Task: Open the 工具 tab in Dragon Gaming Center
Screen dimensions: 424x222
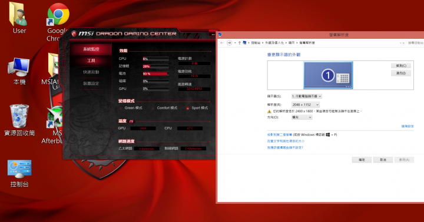Action: tap(91, 60)
